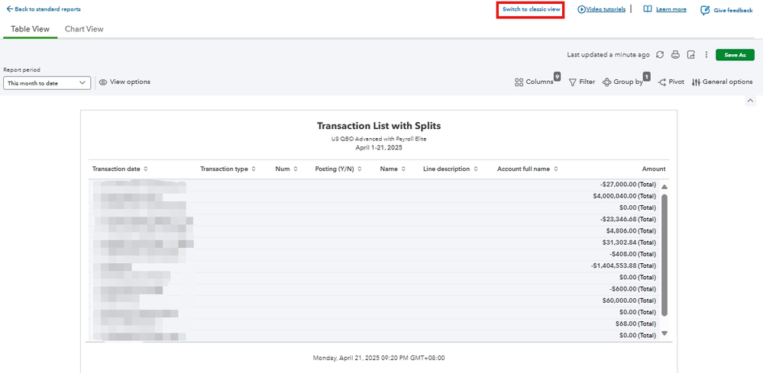Click the export report icon
The height and width of the screenshot is (373, 763).
tap(690, 55)
